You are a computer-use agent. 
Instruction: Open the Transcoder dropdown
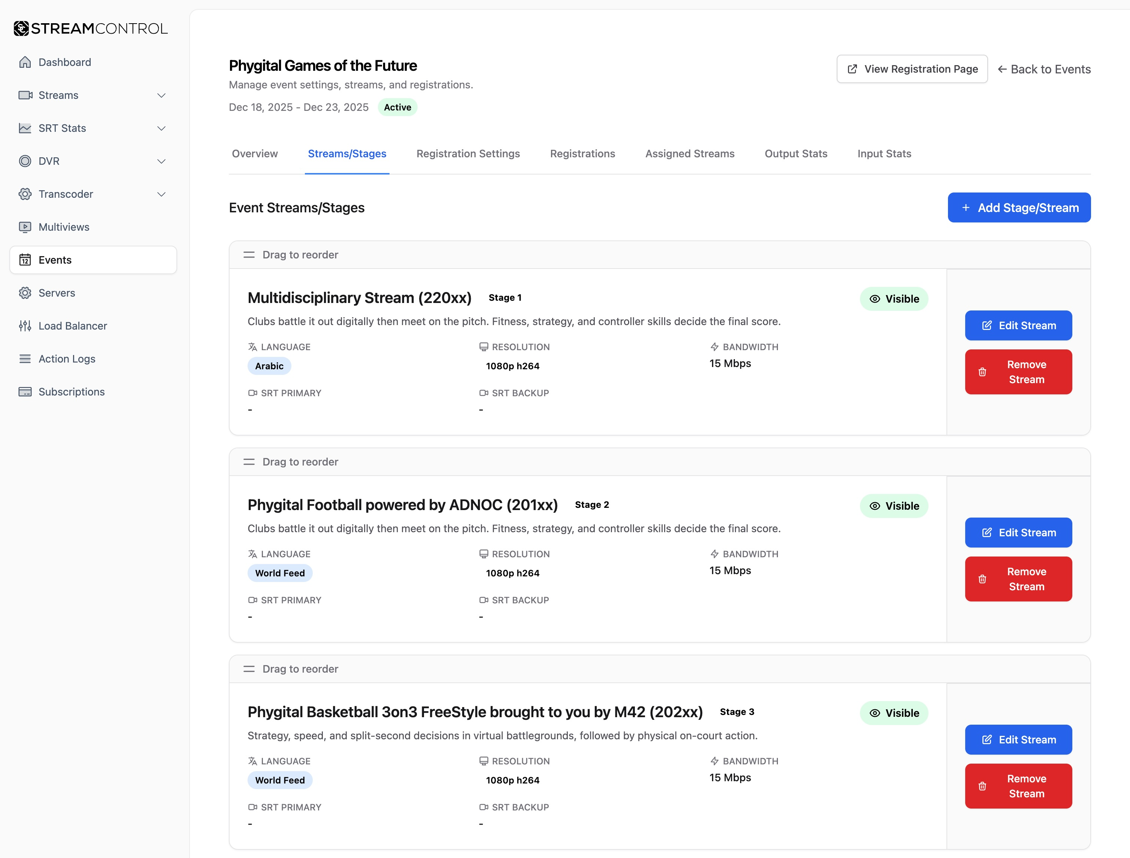click(x=161, y=194)
